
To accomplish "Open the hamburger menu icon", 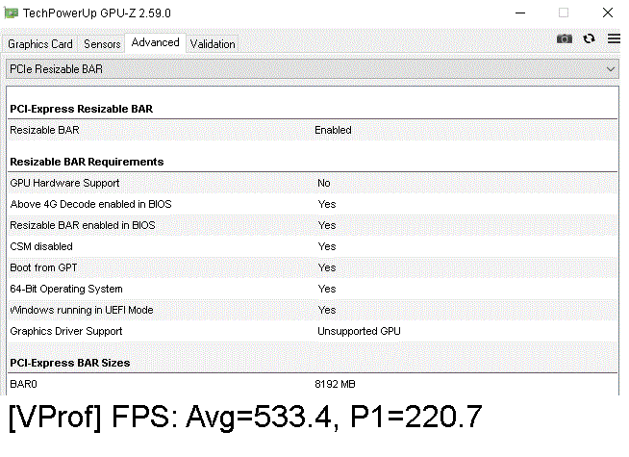I will click(x=614, y=38).
